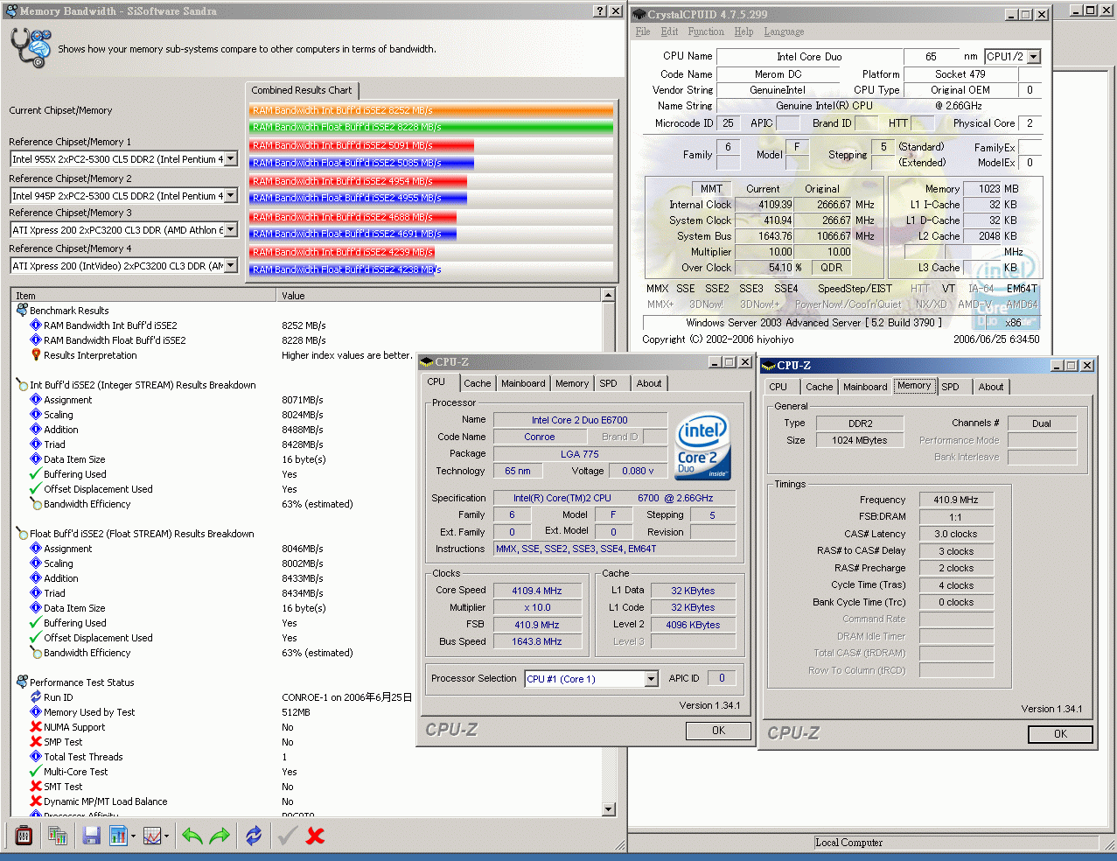The image size is (1117, 861).
Task: Open Reference Chipset/Memory 4 dropdown
Action: 232,265
